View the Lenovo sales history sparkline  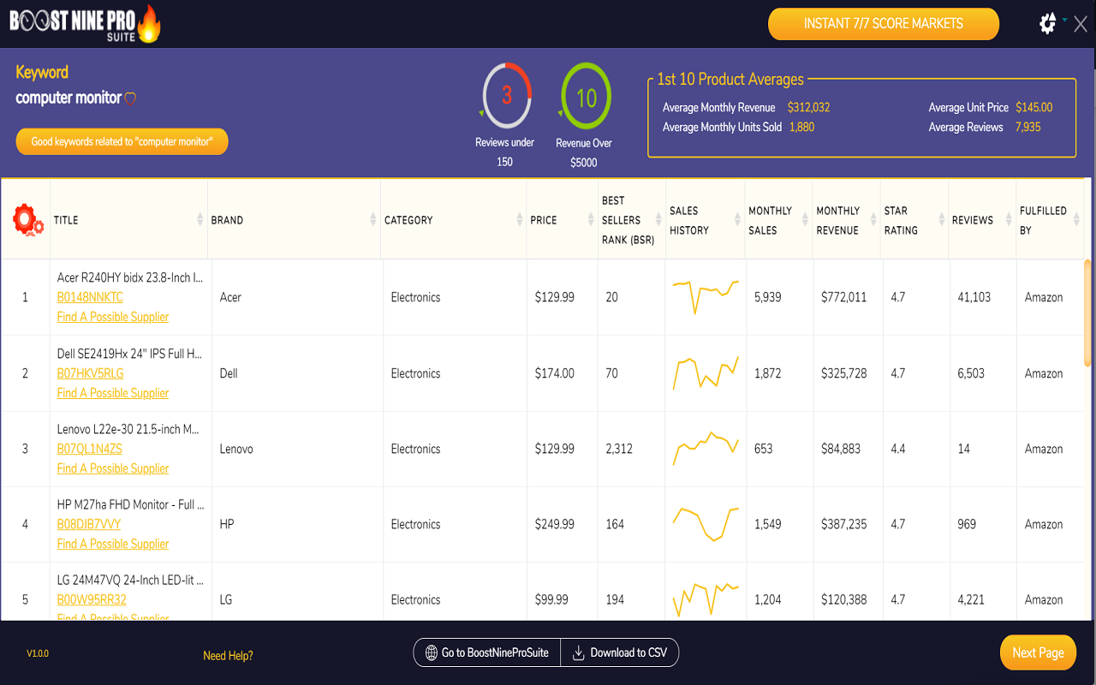pos(706,449)
